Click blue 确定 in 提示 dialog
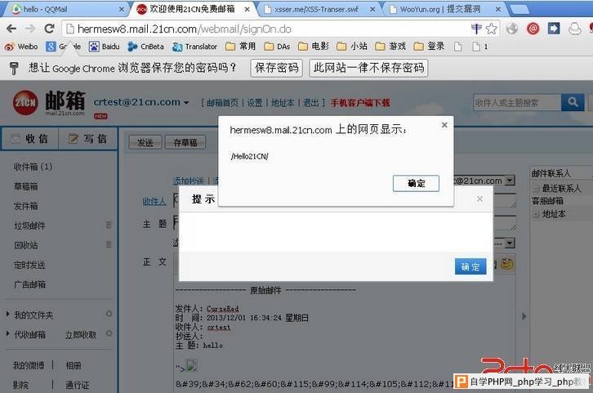This screenshot has height=393, width=593. (x=470, y=266)
